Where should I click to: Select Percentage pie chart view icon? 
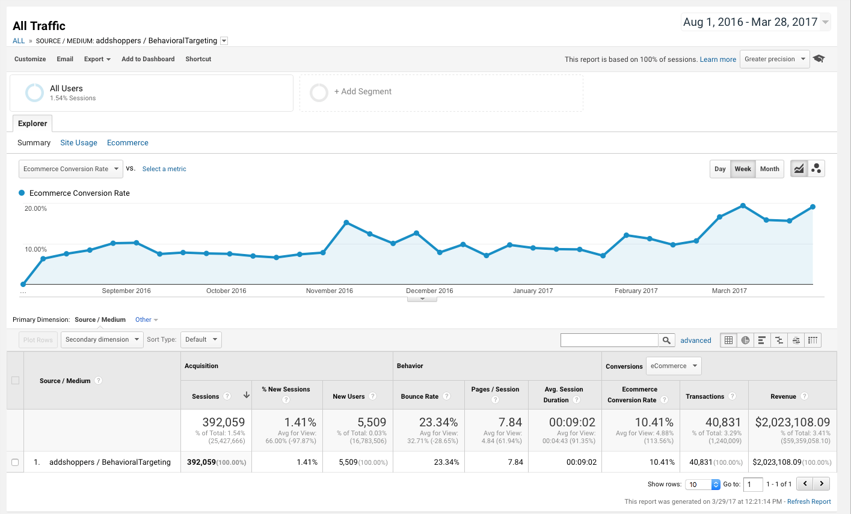point(745,340)
